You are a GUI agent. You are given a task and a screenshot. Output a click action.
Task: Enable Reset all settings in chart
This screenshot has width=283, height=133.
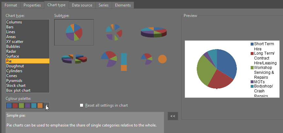[x=82, y=105]
